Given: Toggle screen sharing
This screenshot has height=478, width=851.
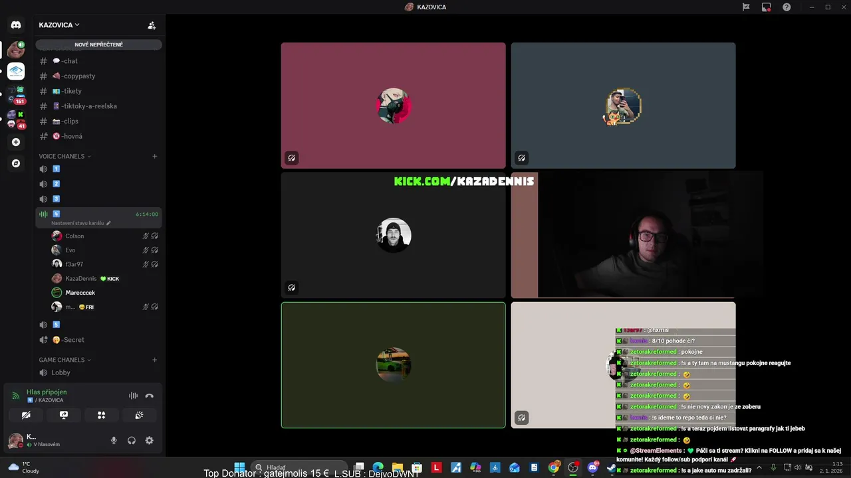Looking at the screenshot, I should point(64,415).
